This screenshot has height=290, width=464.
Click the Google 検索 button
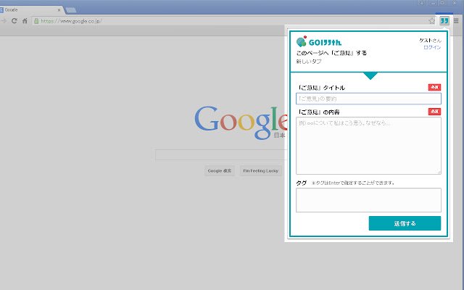pyautogui.click(x=219, y=171)
